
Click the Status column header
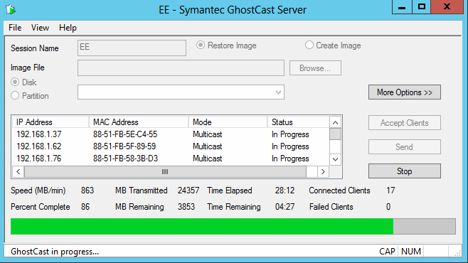click(299, 122)
